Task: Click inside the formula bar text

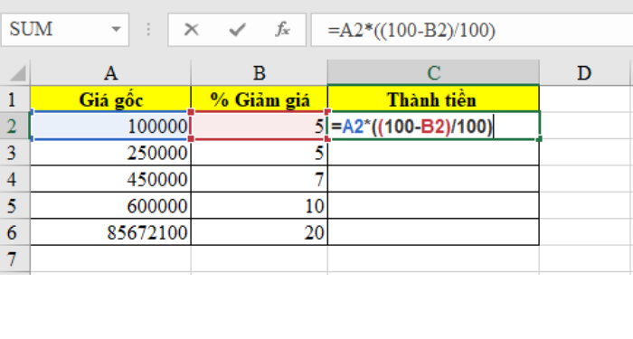Action: point(411,30)
